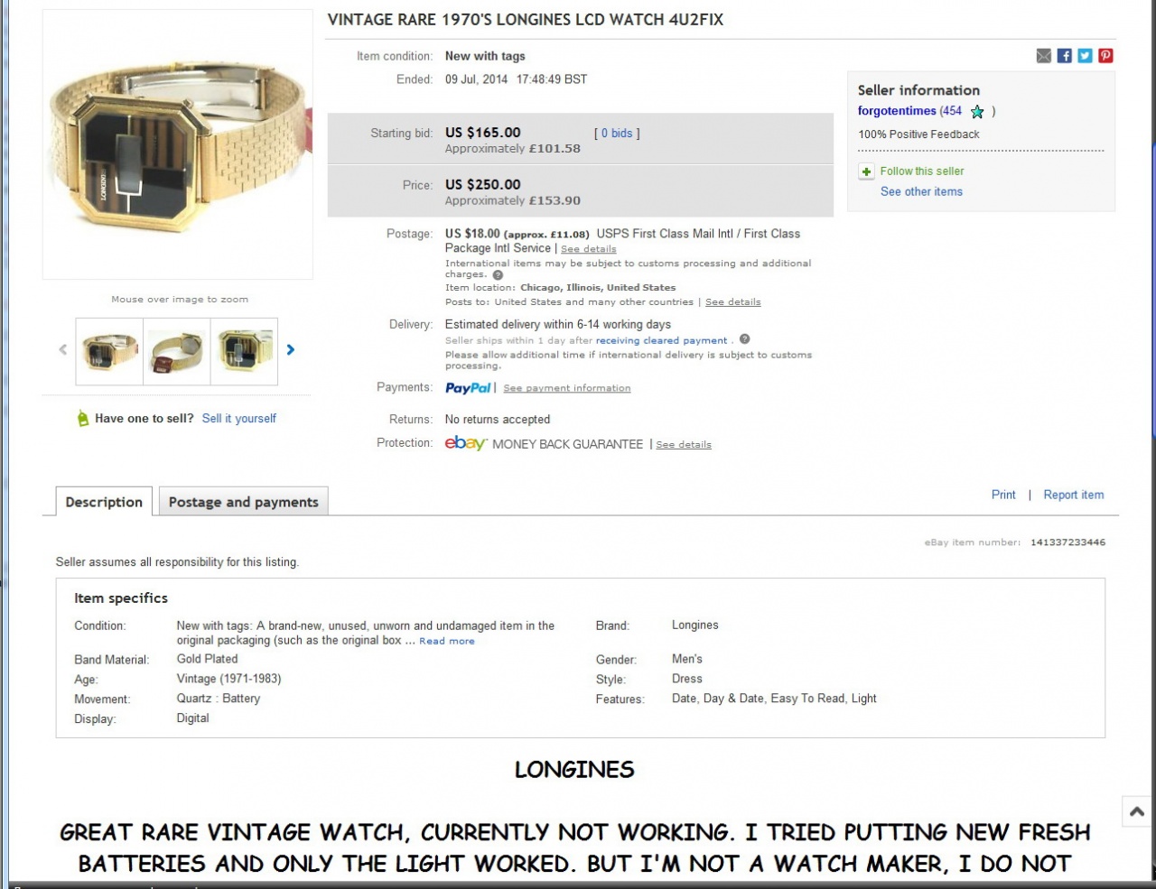Open the Sell it yourself link
This screenshot has height=889, width=1156.
coord(239,419)
